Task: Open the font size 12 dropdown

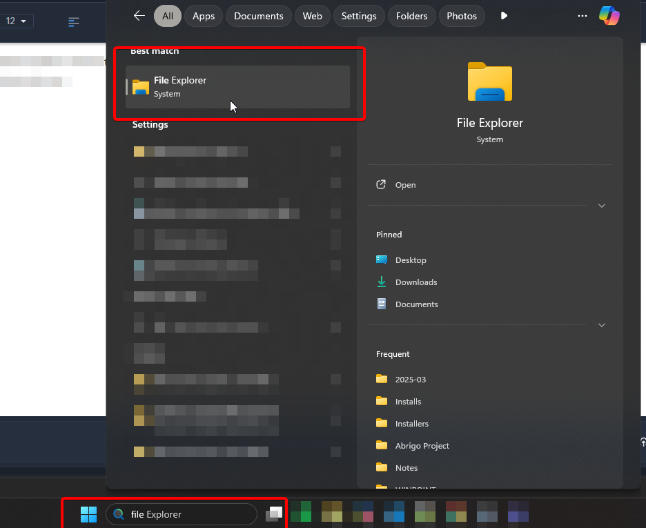Action: [17, 21]
